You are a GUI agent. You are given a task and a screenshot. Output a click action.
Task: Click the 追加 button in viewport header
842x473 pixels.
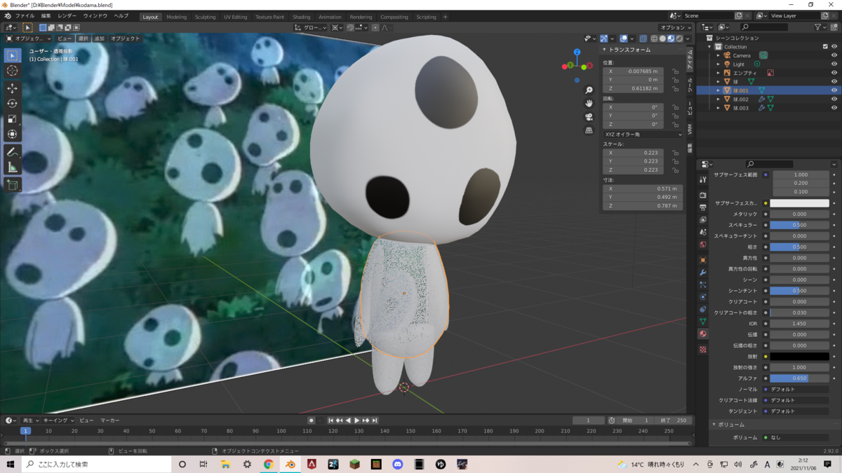click(x=99, y=39)
